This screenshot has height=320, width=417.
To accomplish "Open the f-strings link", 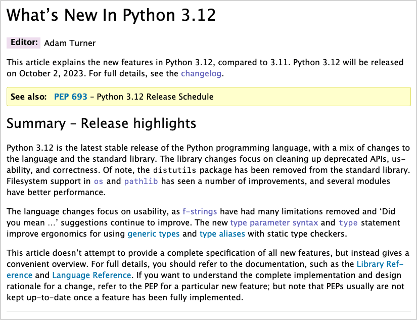I will pyautogui.click(x=200, y=211).
